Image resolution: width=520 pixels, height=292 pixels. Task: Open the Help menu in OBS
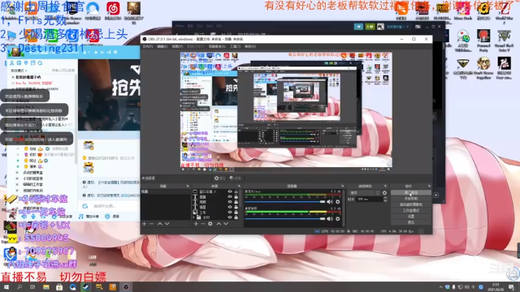[250, 47]
